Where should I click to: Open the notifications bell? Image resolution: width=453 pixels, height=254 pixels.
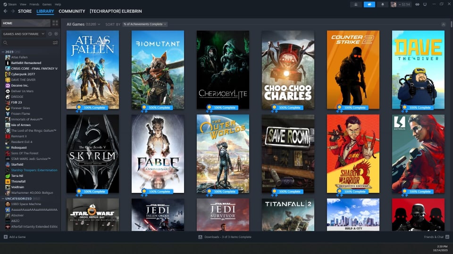[x=383, y=4]
